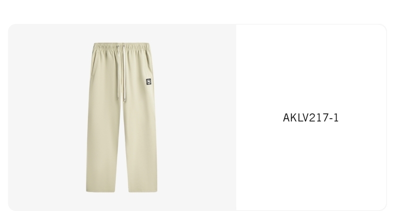Image resolution: width=395 pixels, height=211 pixels.
Task: Click the "-1" suffix of the code
Action: point(334,118)
